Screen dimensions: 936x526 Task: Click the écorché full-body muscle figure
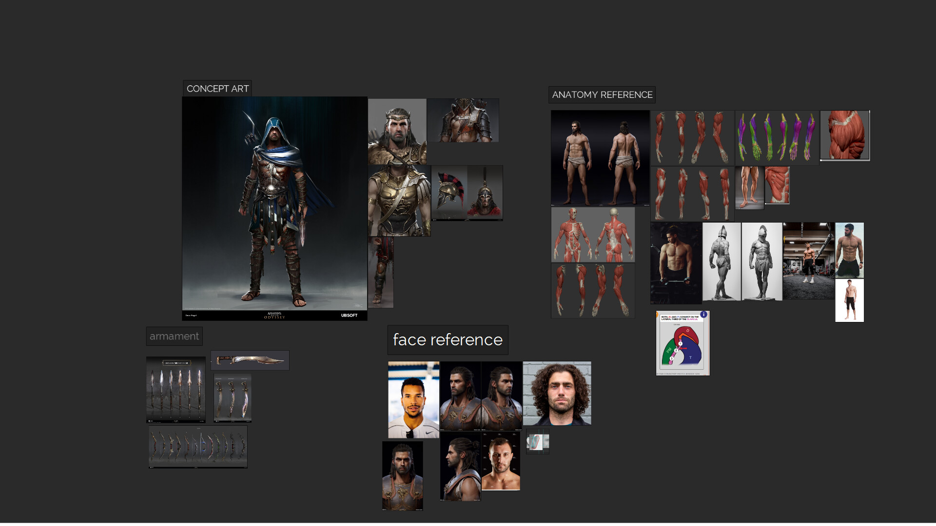593,235
